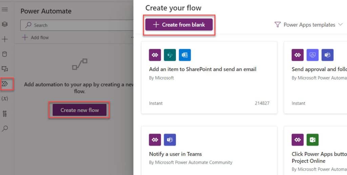347x175 pixels.
Task: Click Power Apps icon on Project Online card
Action: coord(298,140)
